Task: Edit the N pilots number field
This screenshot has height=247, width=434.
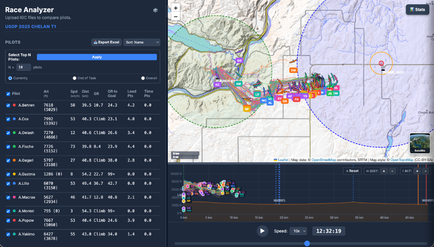Action: point(24,67)
